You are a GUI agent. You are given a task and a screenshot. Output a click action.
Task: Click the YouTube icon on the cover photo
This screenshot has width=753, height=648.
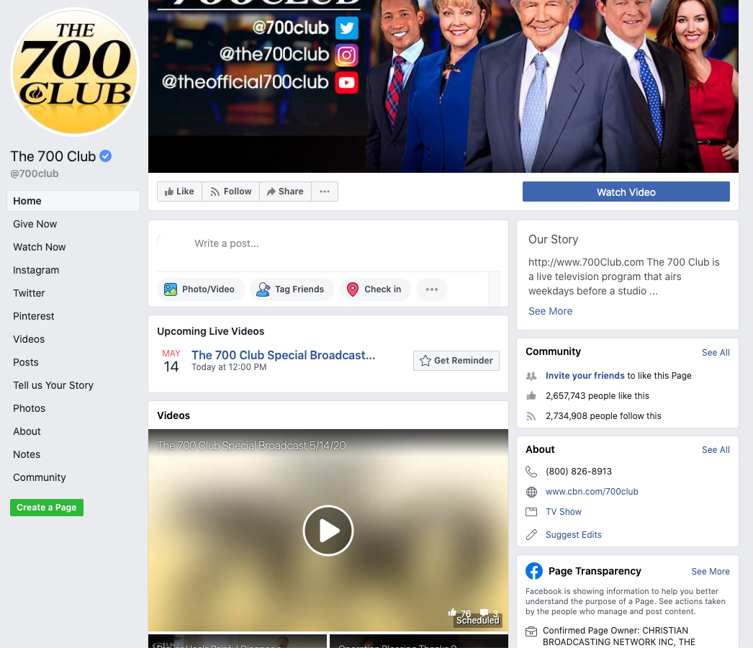coord(347,82)
